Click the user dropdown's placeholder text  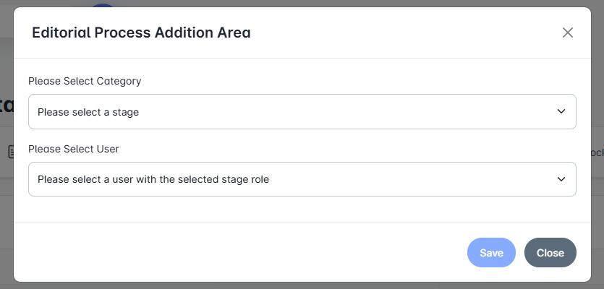pyautogui.click(x=153, y=179)
